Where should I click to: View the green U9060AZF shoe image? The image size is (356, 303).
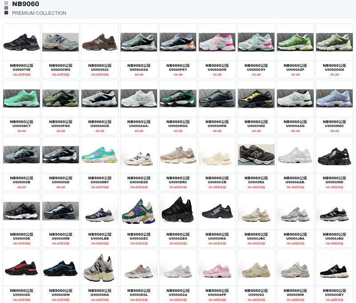coord(295,42)
